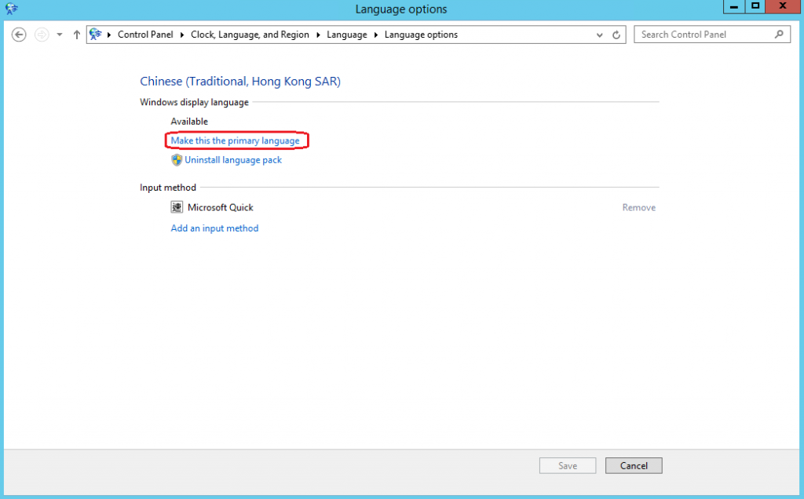Click Make this the primary language
The width and height of the screenshot is (804, 499).
click(x=236, y=140)
